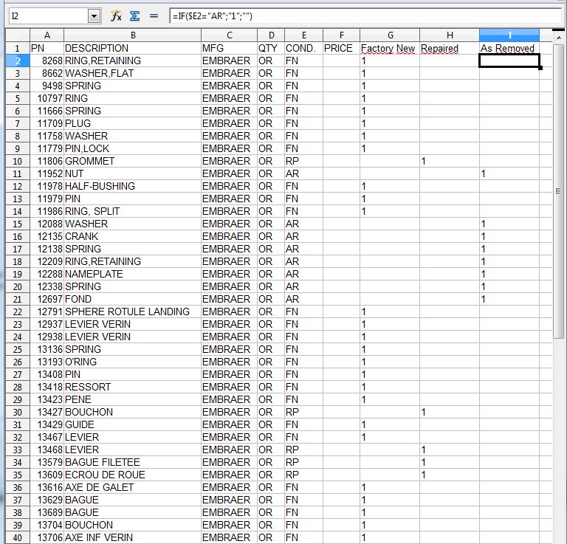Screen dimensions: 567x544
Task: Select column C header
Action: coord(230,35)
